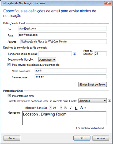
Task: Open help with the Ajuda button
Action: [x=12, y=138]
